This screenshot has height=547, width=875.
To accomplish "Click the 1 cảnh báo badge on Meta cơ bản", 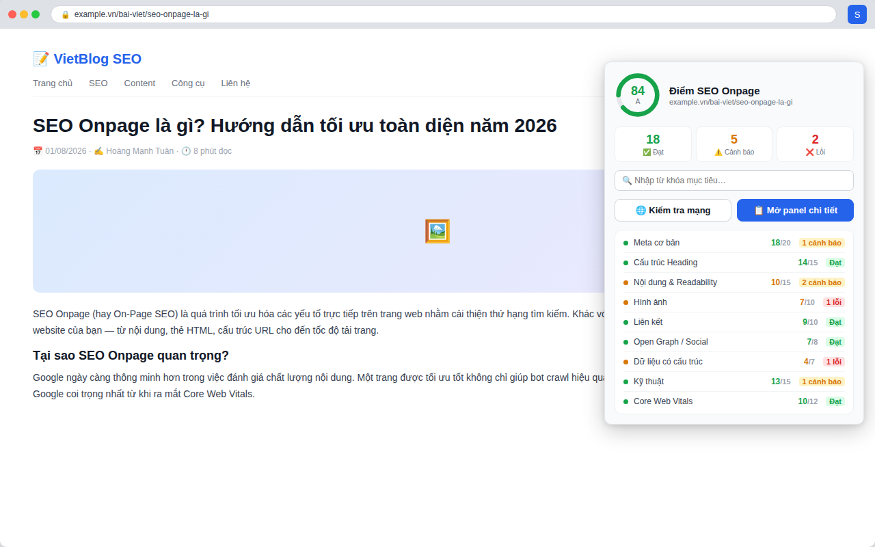I will 822,243.
